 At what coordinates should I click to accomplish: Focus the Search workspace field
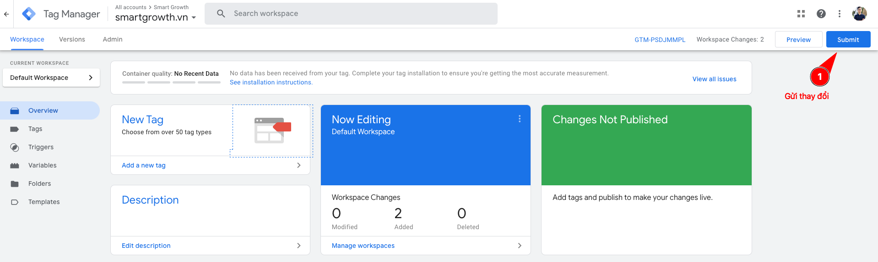[357, 14]
